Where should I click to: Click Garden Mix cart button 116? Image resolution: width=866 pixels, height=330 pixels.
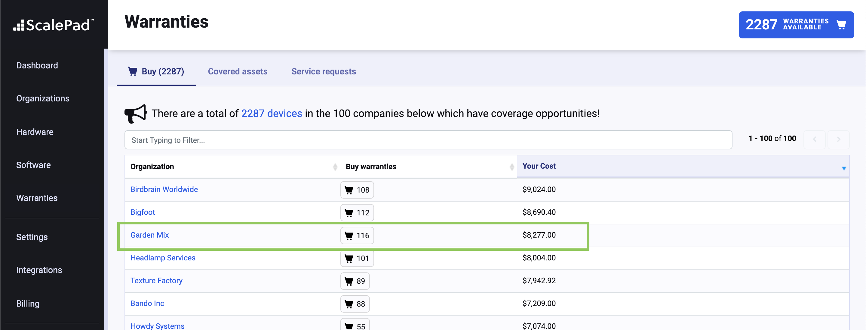pos(357,235)
